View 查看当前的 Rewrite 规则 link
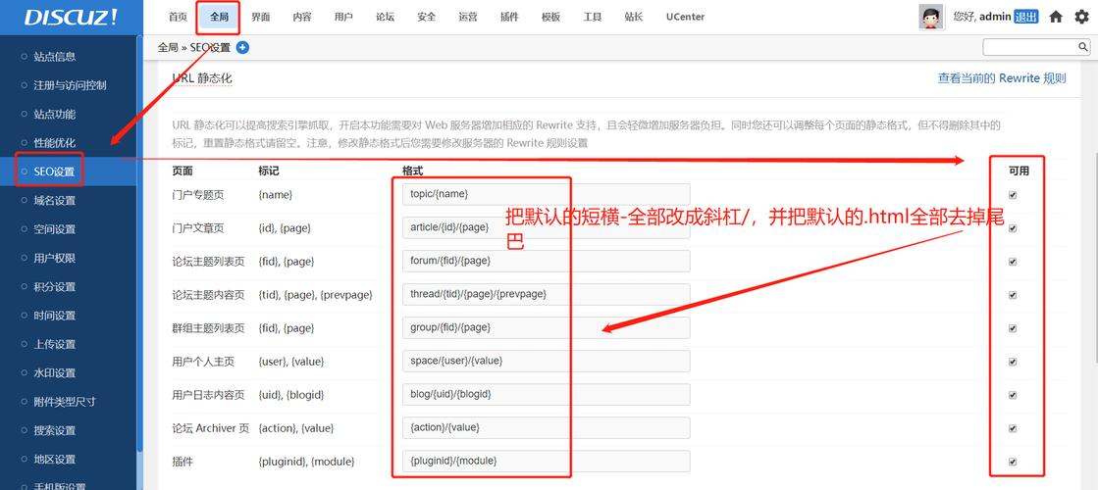1098x490 pixels. (x=1002, y=78)
